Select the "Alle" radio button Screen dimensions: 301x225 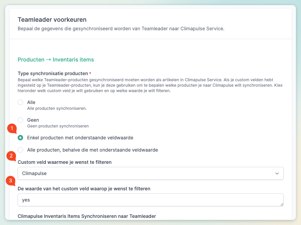coord(20,102)
